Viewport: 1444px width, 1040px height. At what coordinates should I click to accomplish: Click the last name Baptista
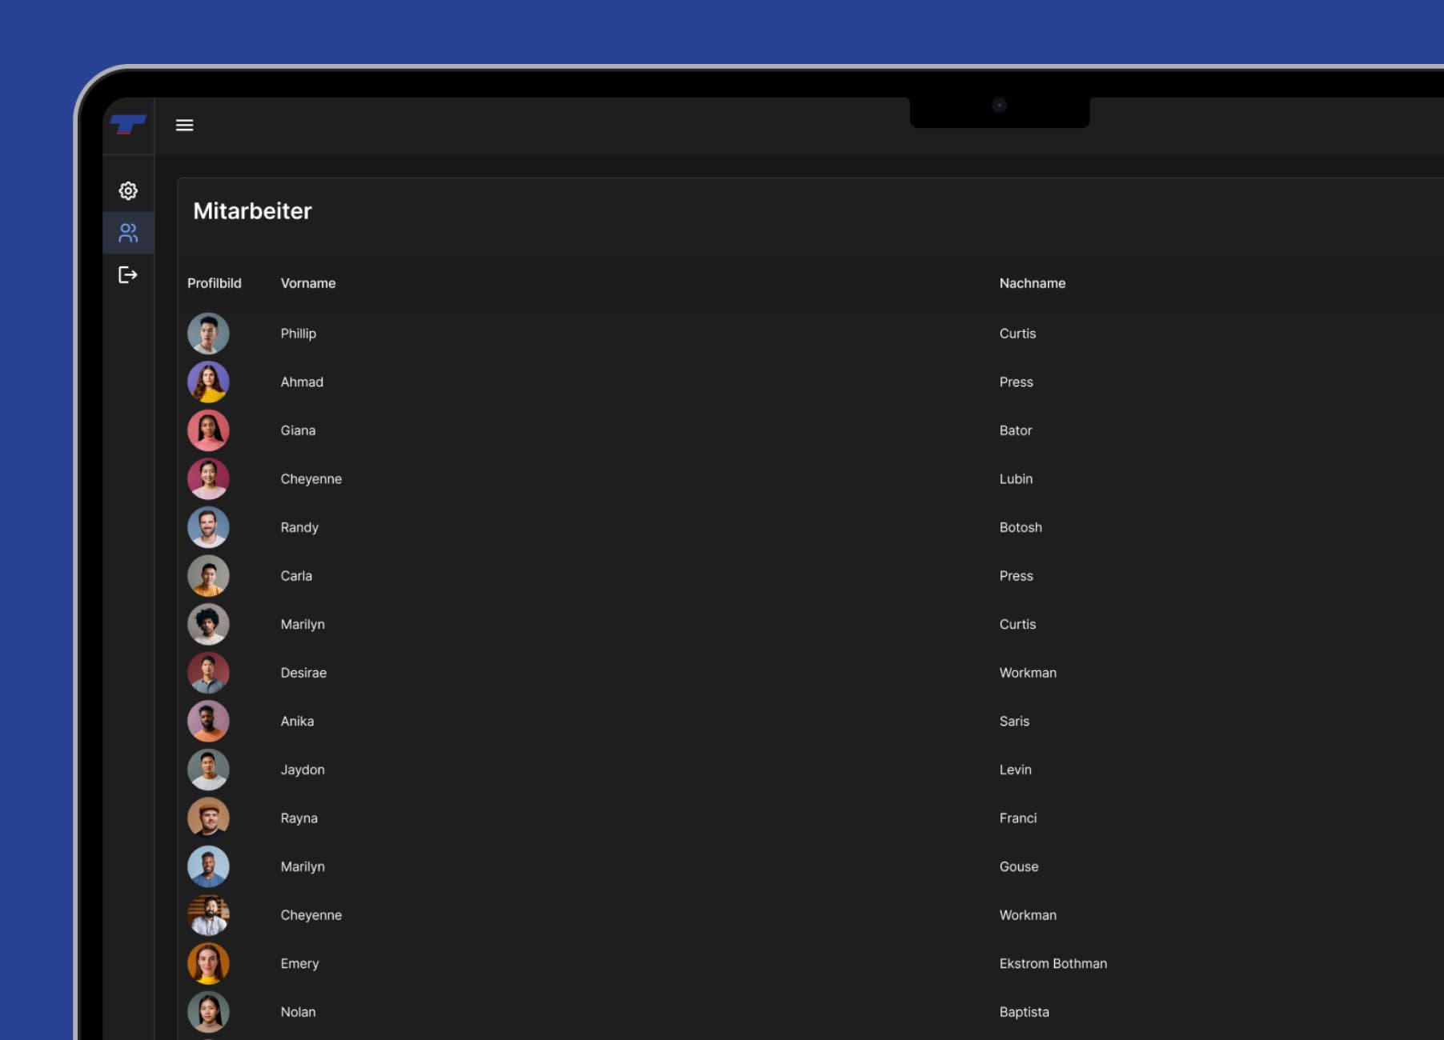pos(1024,1012)
